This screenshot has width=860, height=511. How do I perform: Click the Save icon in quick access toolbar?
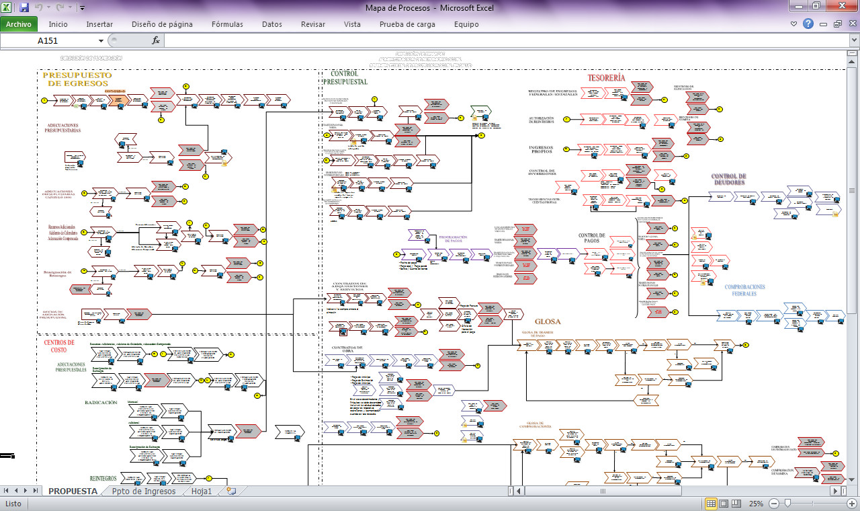point(24,8)
